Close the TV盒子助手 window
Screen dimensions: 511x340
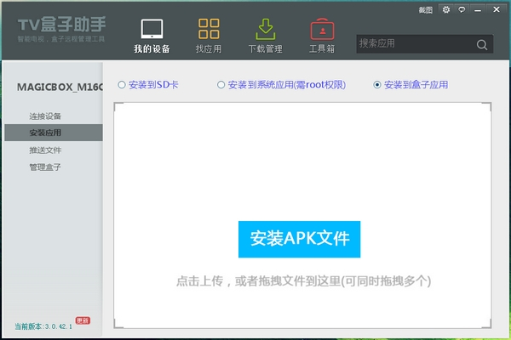click(497, 9)
